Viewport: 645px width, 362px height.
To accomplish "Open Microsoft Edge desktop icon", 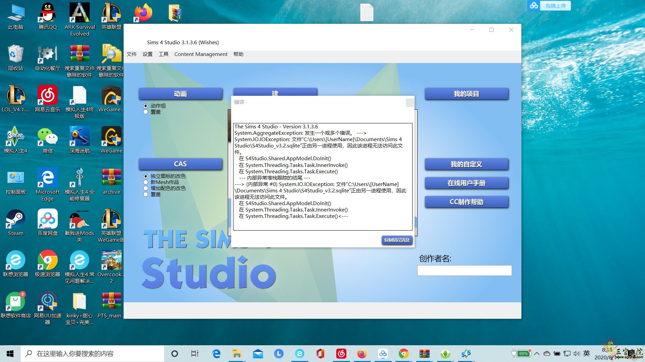I will 48,184.
